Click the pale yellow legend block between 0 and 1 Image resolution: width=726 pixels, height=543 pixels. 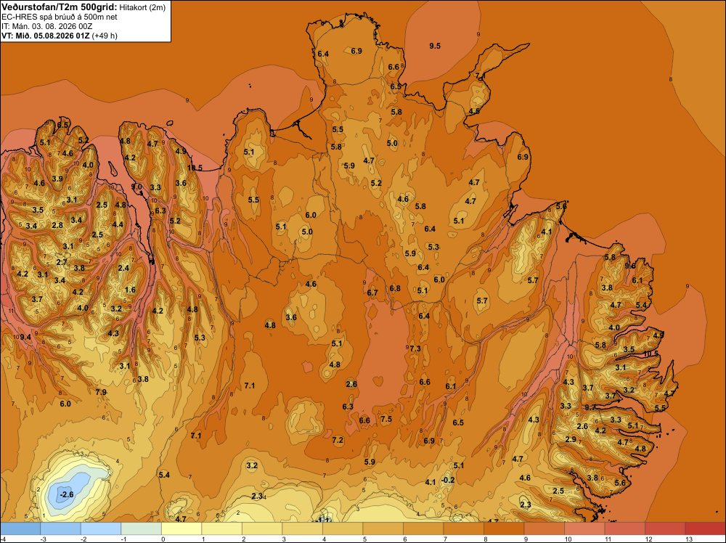181,528
